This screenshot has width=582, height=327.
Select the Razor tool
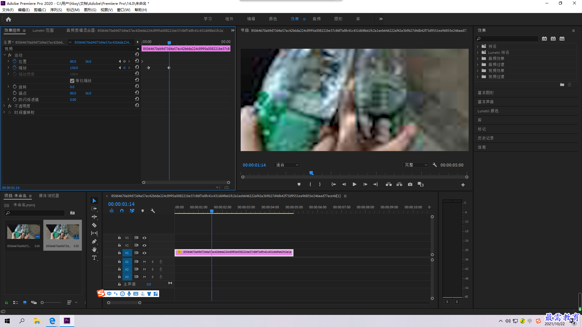pos(94,225)
